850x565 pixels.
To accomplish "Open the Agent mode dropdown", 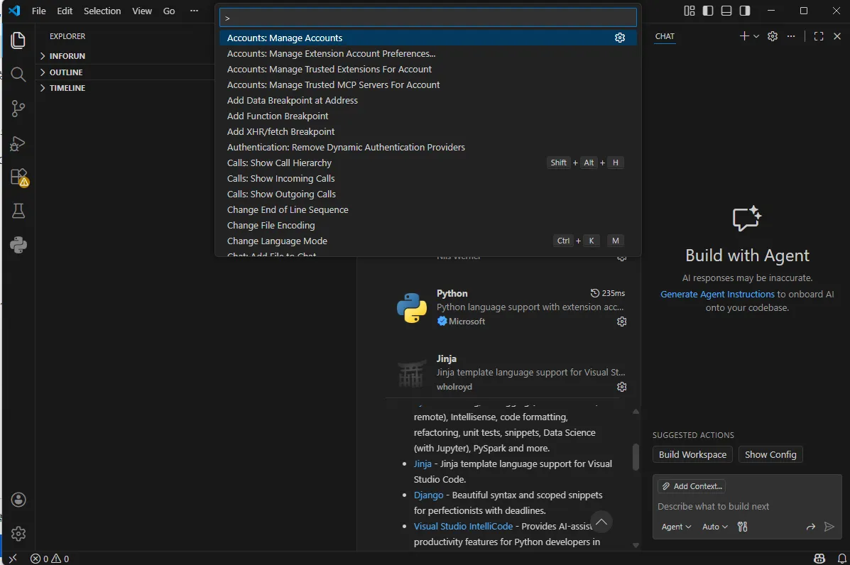I will pos(676,527).
